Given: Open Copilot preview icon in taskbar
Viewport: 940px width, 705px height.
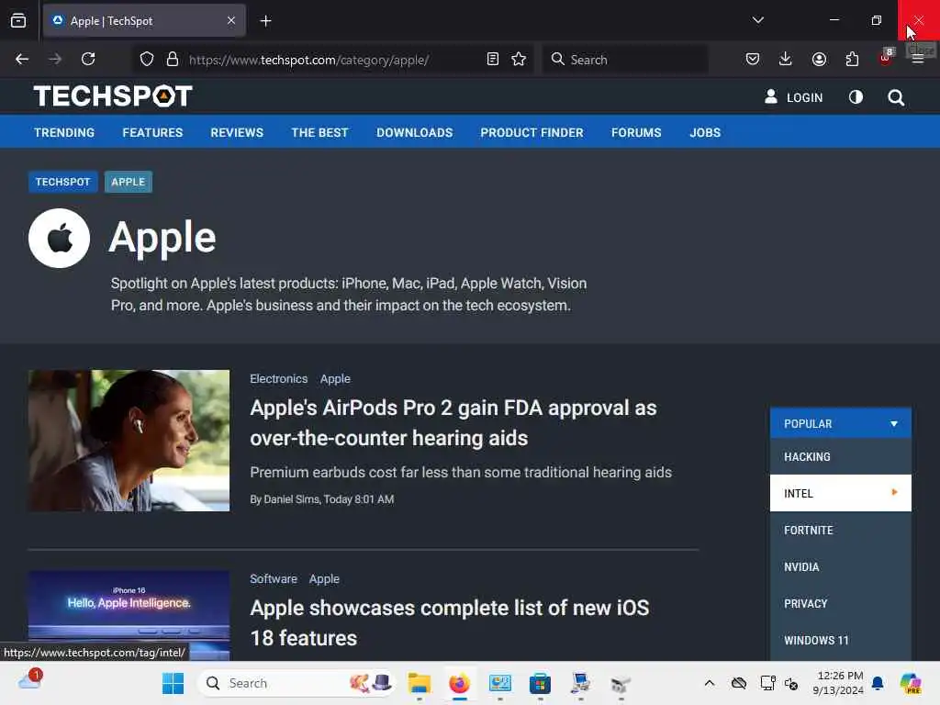Looking at the screenshot, I should [911, 683].
